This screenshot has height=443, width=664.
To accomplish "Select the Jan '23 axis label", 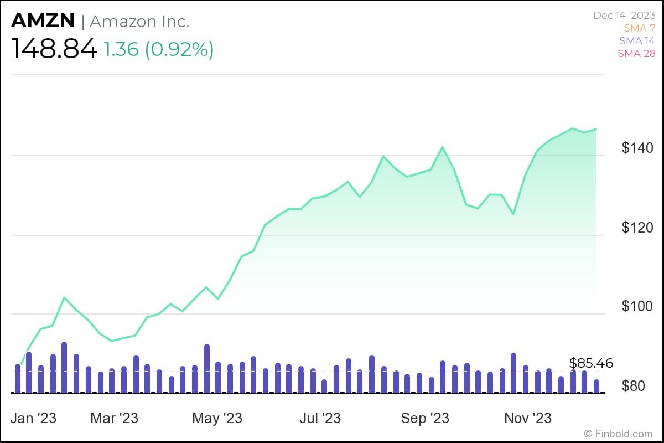I will click(34, 418).
